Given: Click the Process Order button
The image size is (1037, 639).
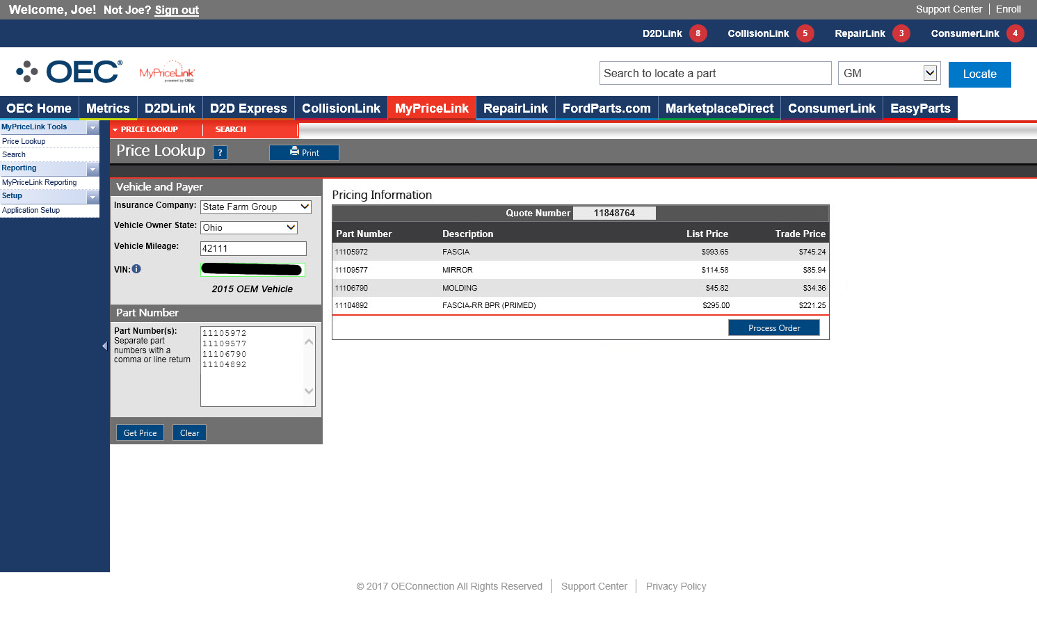Looking at the screenshot, I should click(774, 328).
